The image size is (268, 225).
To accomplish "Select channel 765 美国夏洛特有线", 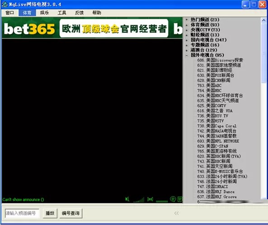I will coord(217,151).
